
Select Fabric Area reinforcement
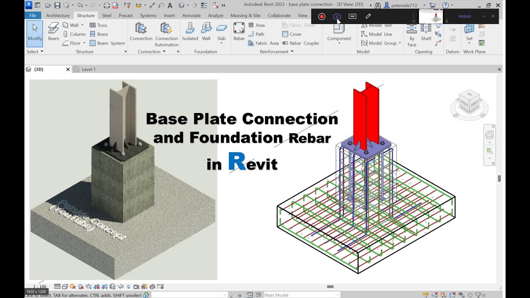tap(263, 43)
